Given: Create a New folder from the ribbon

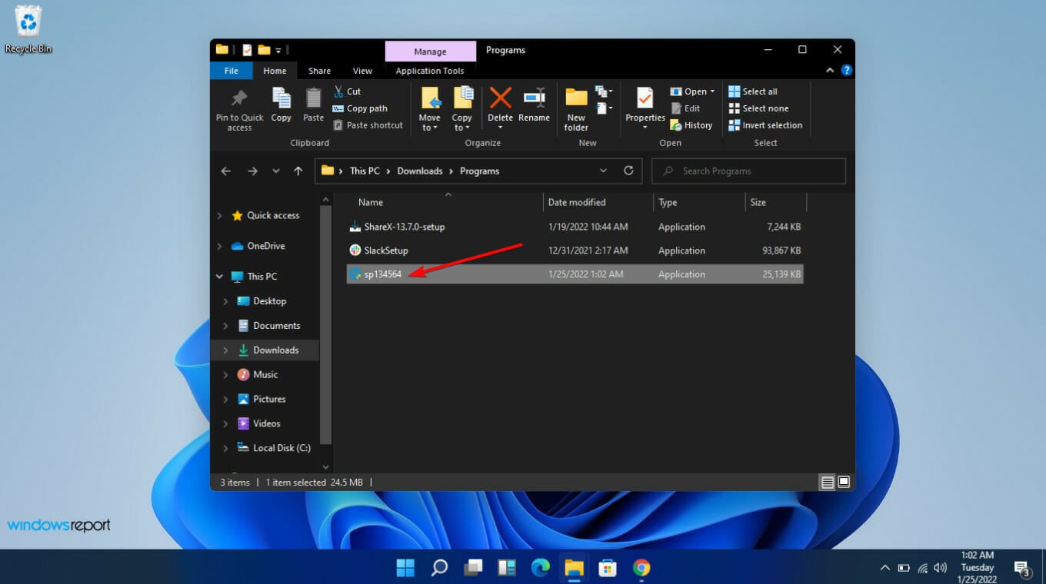Looking at the screenshot, I should coord(575,108).
